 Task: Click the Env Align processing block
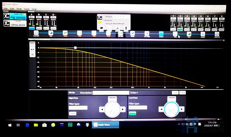pos(147,33)
